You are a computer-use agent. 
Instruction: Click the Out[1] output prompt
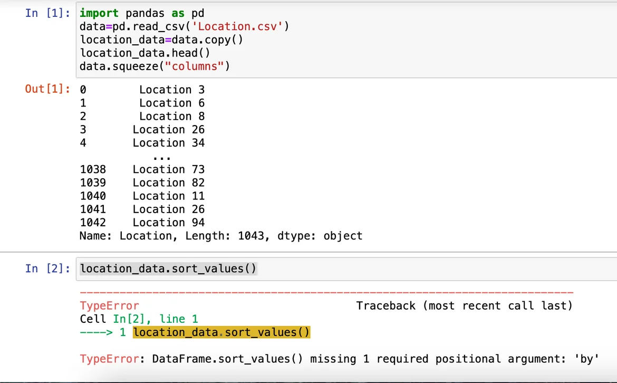47,89
